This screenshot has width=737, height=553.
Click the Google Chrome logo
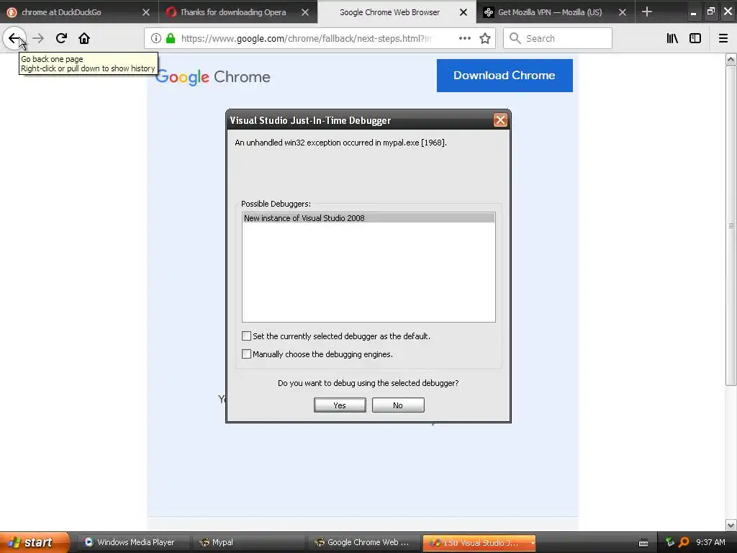pos(213,77)
